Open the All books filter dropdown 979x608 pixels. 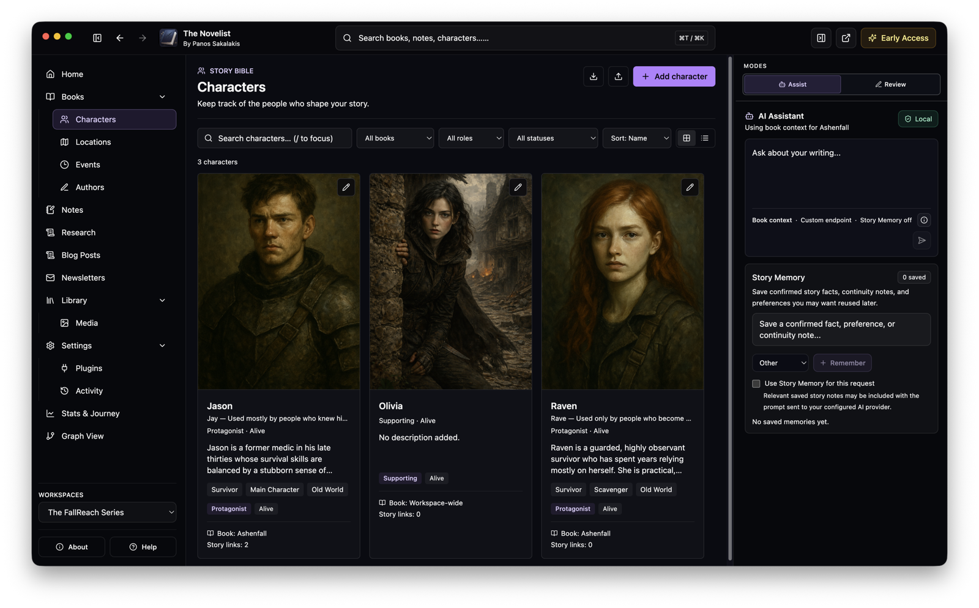click(x=395, y=138)
